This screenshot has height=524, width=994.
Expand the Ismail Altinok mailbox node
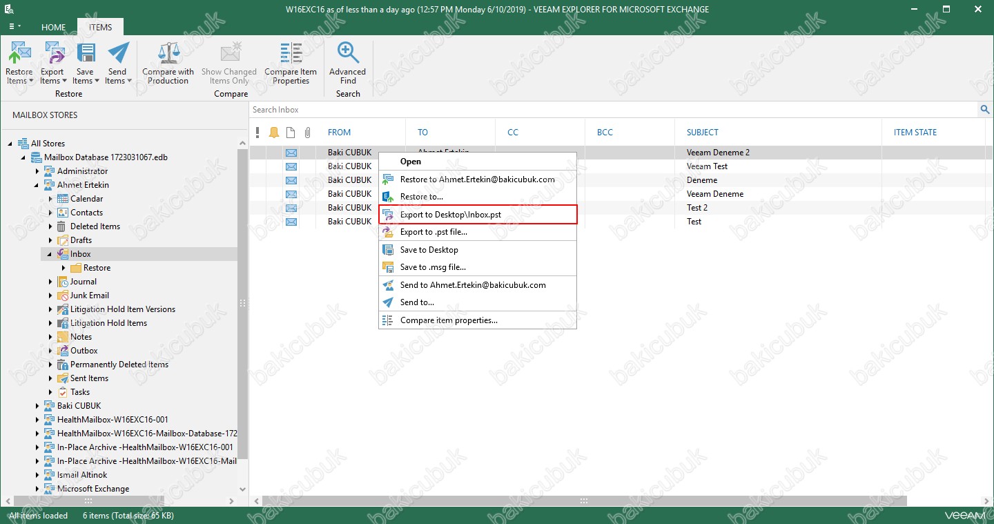tap(37, 475)
